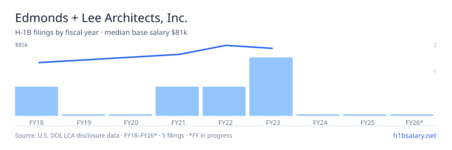452x150 pixels.
Task: Click the FY19 small bar
Action: [x=83, y=115]
